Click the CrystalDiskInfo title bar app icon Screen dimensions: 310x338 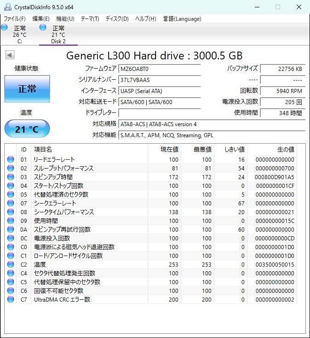(x=7, y=7)
